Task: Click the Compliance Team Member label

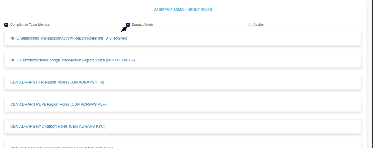Action: (x=30, y=25)
